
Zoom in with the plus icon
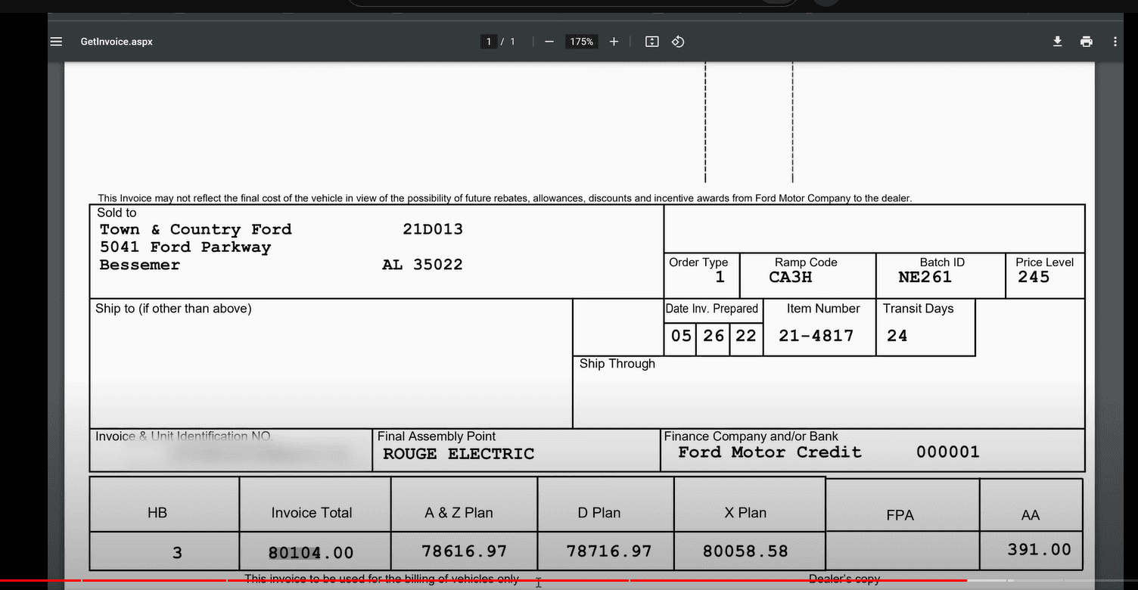614,42
